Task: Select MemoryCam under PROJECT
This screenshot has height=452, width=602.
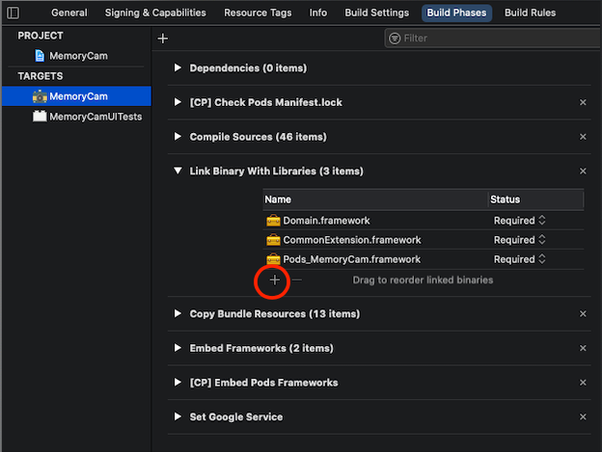Action: click(x=76, y=56)
